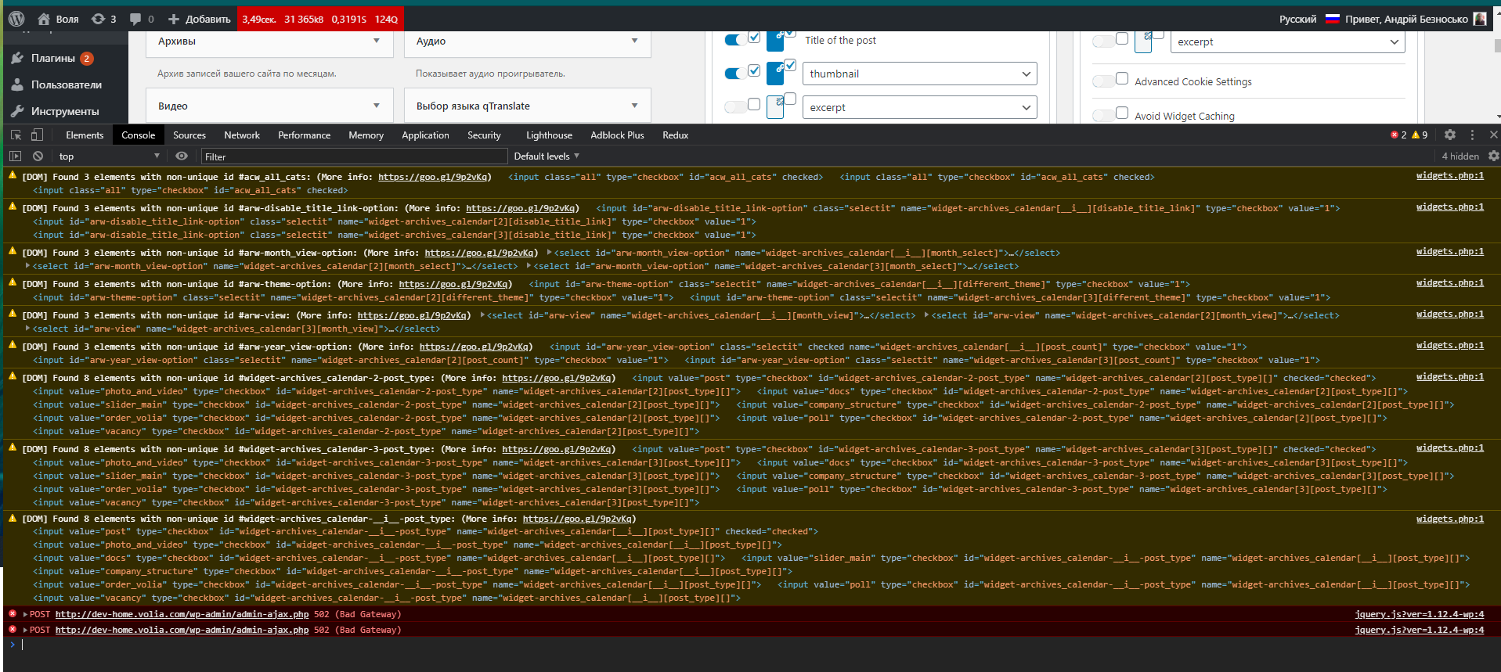Click the Добавить plus button
1501x672 pixels.
199,19
